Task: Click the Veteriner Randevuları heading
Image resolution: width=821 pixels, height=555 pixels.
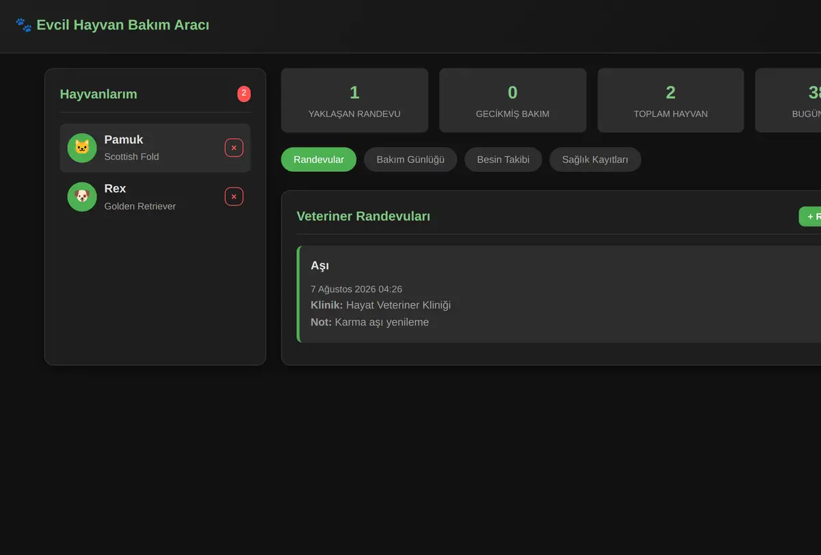Action: click(x=363, y=216)
